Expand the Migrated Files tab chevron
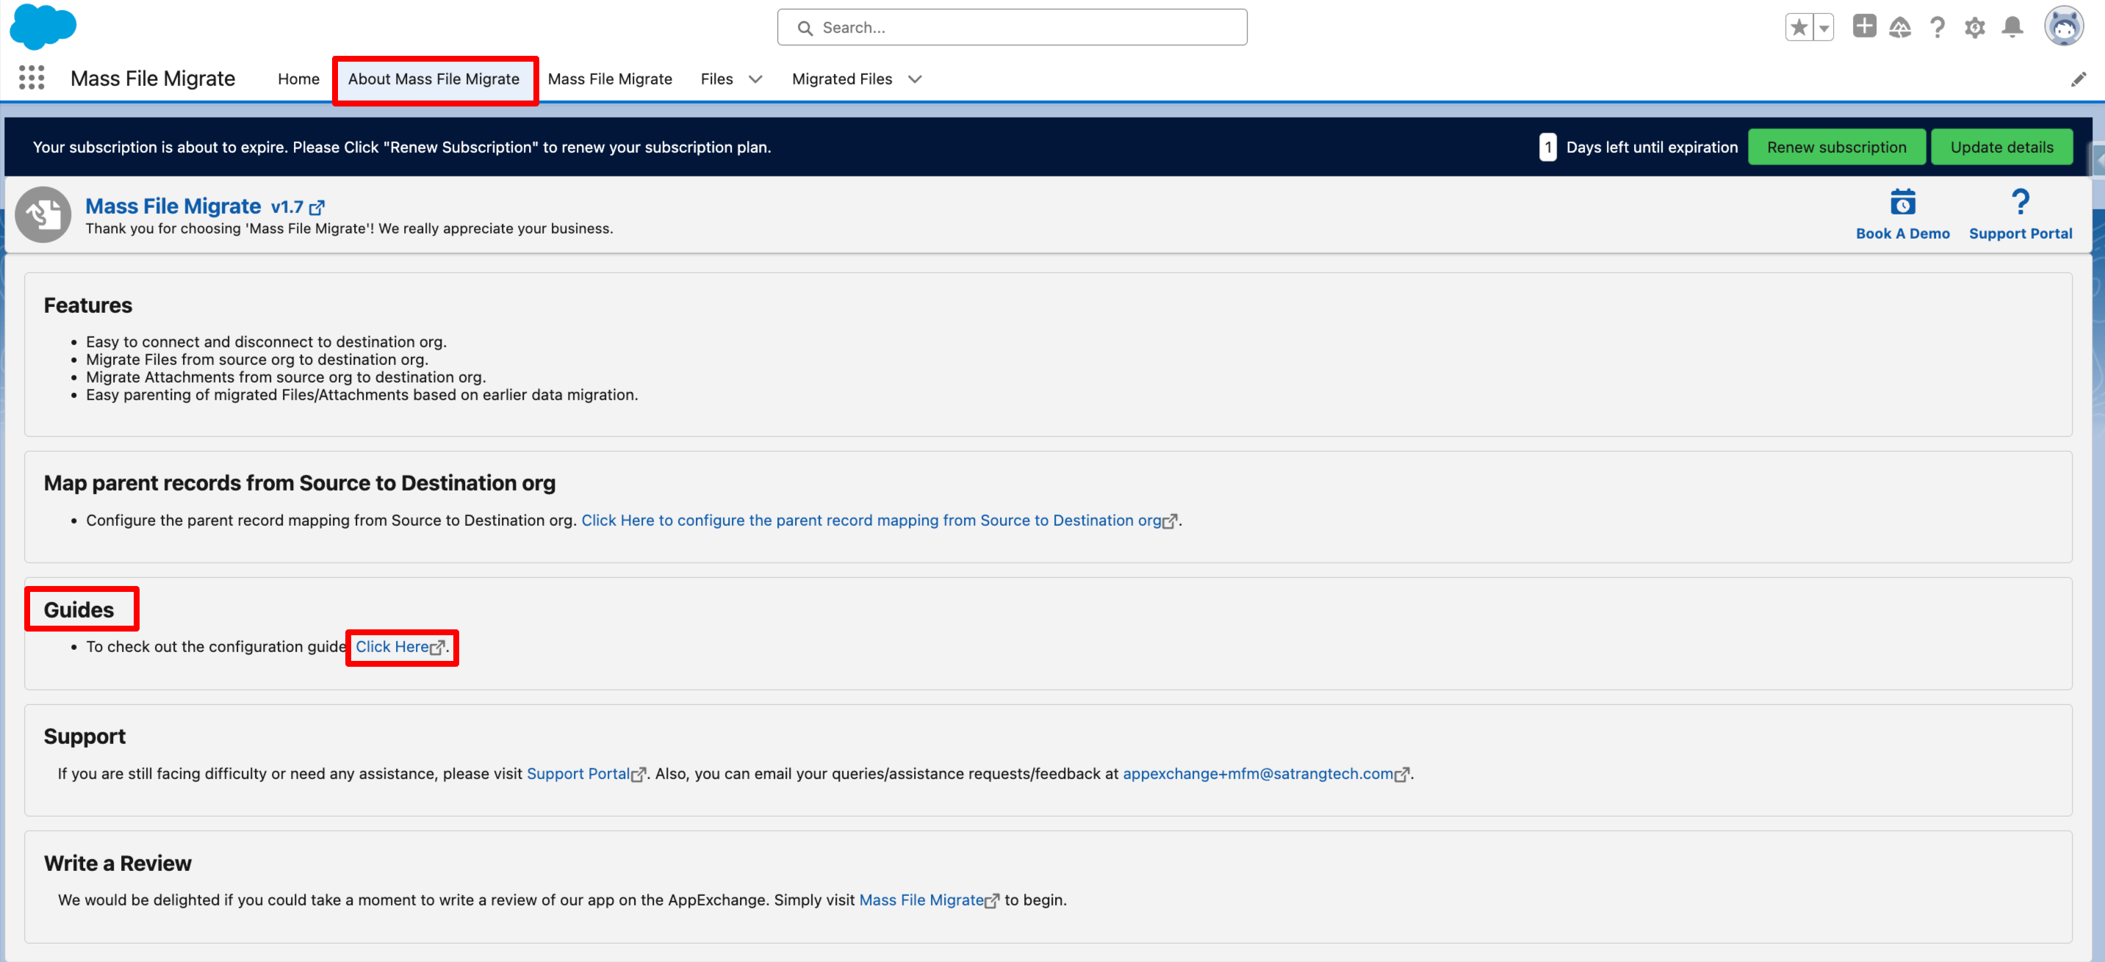The height and width of the screenshot is (962, 2105). tap(915, 79)
